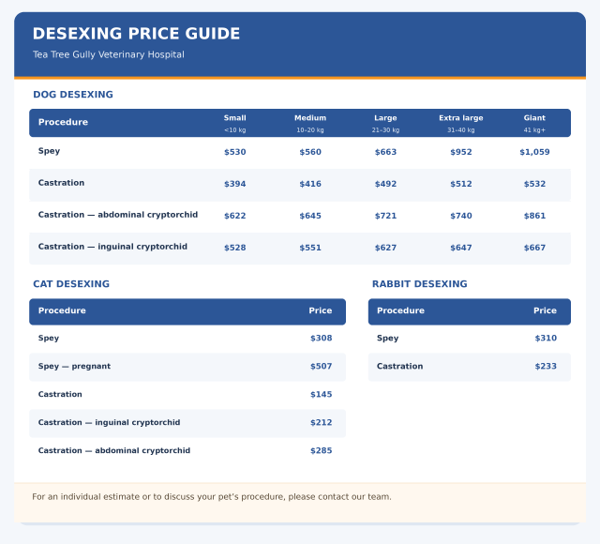The width and height of the screenshot is (600, 544).
Task: Click Procedure header in rabbit table
Action: click(400, 310)
